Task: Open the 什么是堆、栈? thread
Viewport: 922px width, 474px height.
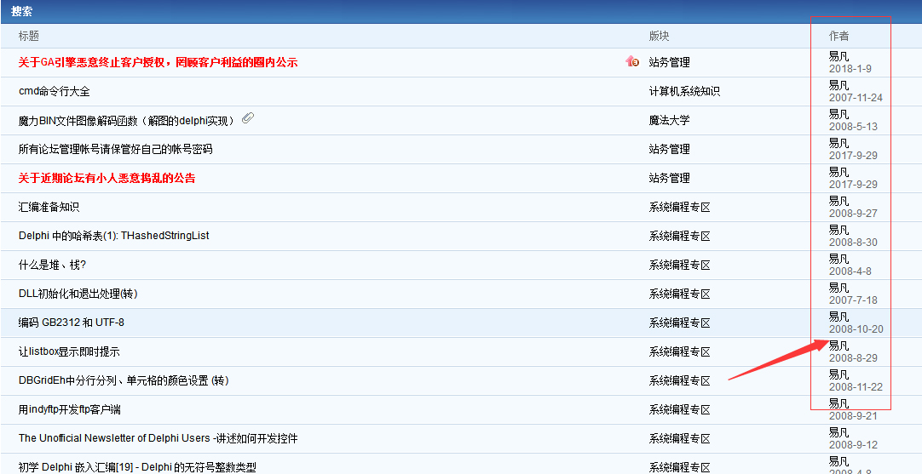Action: 52,265
